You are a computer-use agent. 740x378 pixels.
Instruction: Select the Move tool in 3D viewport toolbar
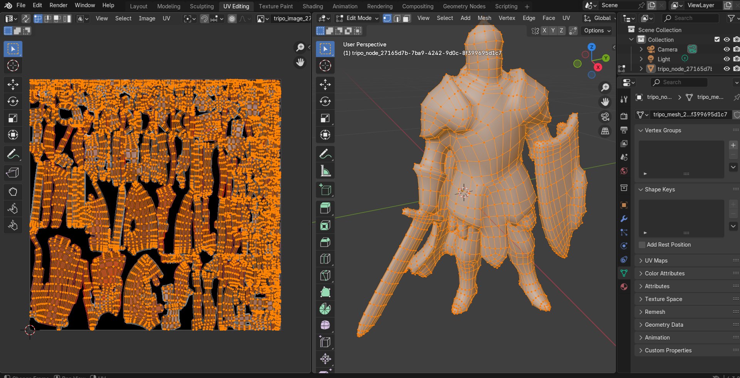[x=325, y=84]
